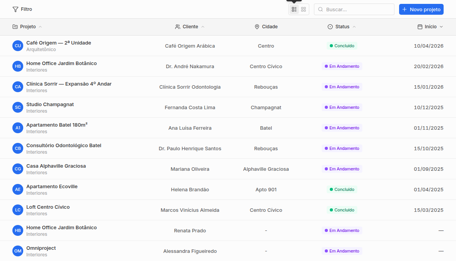Click HB avatar in Renata Prado row
Image resolution: width=456 pixels, height=261 pixels.
18,230
